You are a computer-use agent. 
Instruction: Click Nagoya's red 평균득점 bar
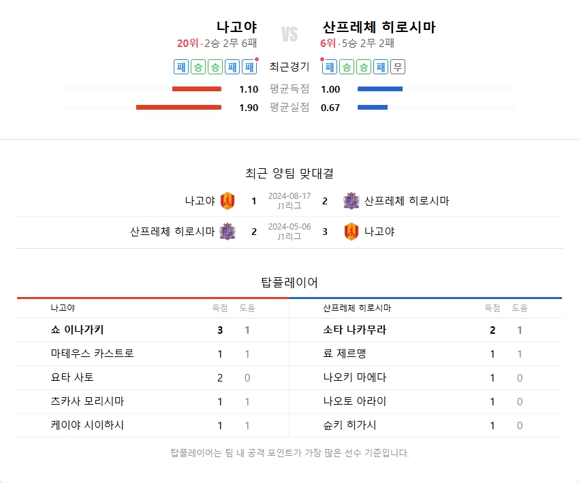click(197, 89)
